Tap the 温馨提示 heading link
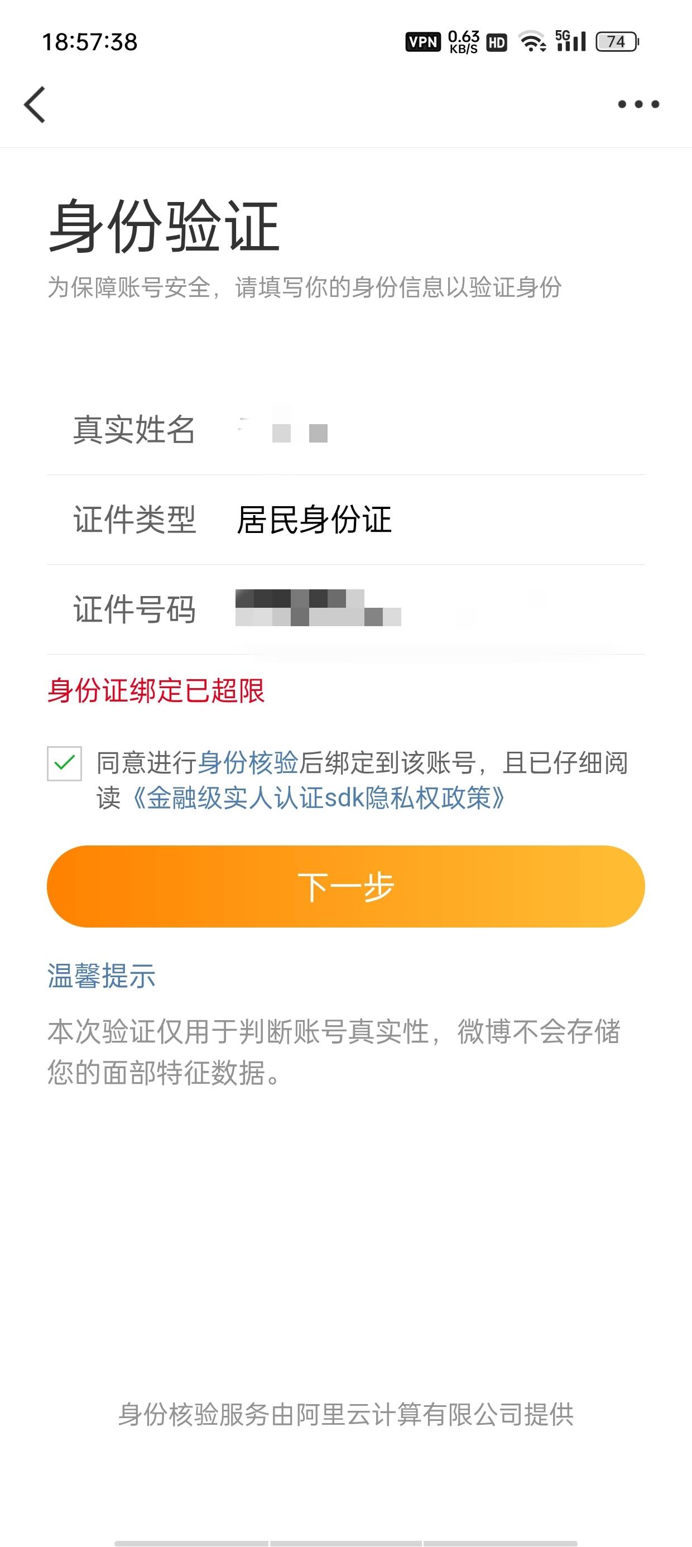Image resolution: width=692 pixels, height=1547 pixels. [x=102, y=976]
